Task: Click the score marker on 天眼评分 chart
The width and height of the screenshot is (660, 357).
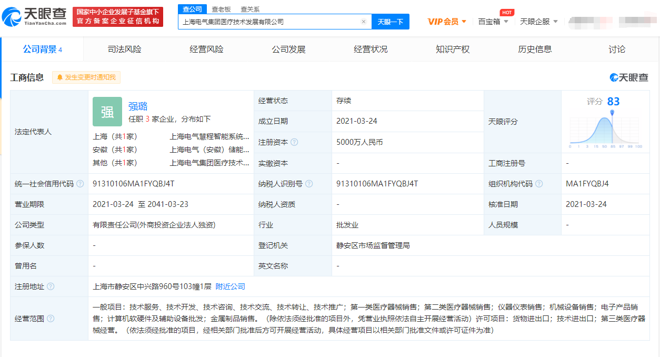Action: click(612, 113)
